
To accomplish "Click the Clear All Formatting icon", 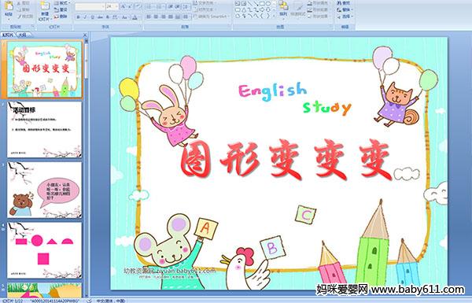I will (x=138, y=6).
